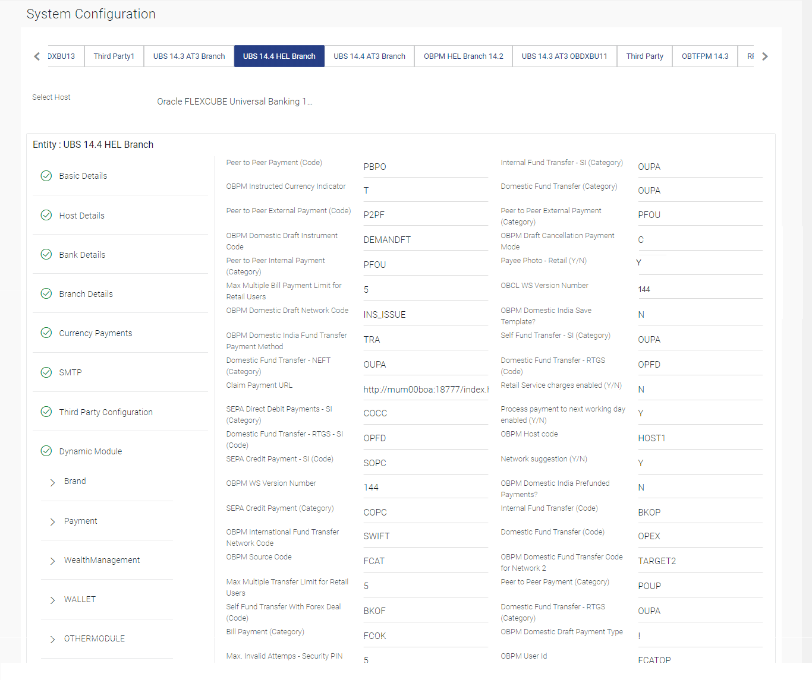Screen dimensions: 812x680
Task: Click the Host Details checkmark icon
Action: [x=46, y=215]
